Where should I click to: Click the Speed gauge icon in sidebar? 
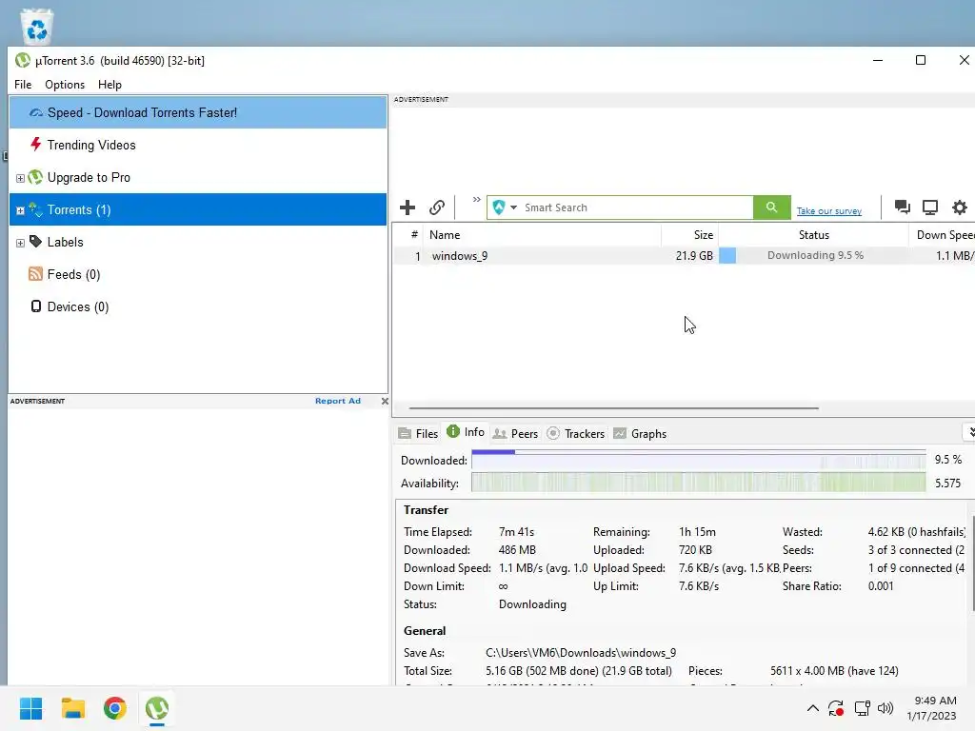pos(36,112)
